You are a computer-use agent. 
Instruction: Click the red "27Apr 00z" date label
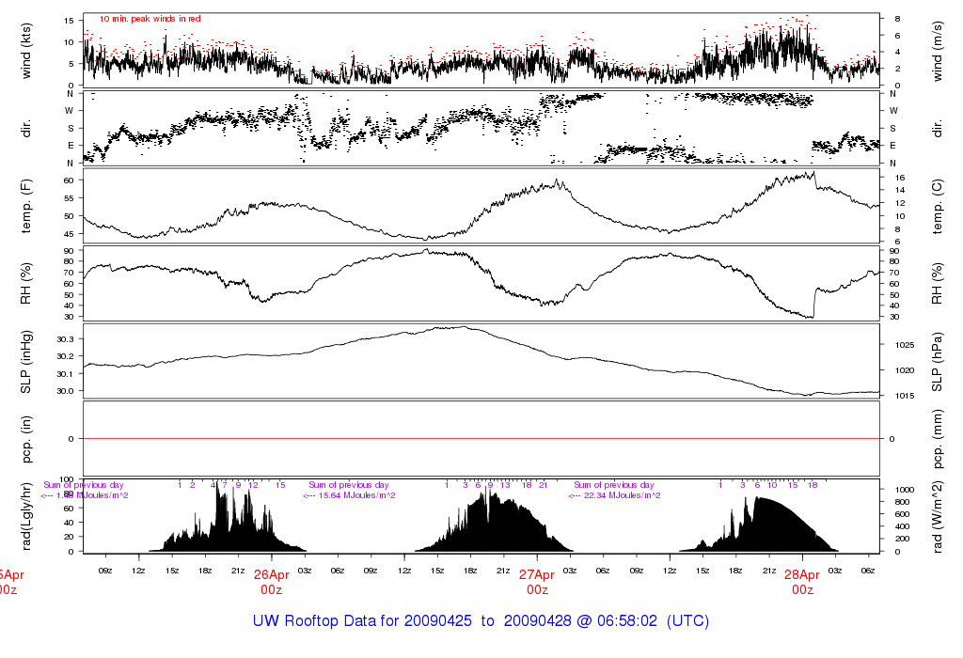(x=537, y=582)
